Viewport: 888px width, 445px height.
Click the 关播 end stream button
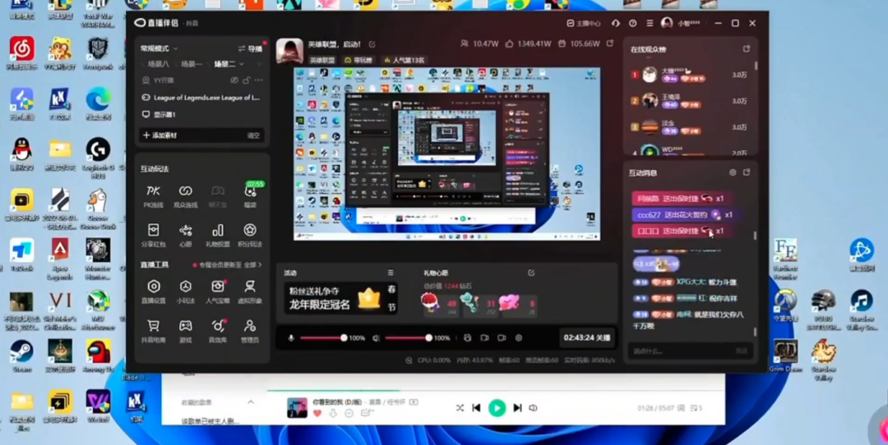tap(587, 337)
